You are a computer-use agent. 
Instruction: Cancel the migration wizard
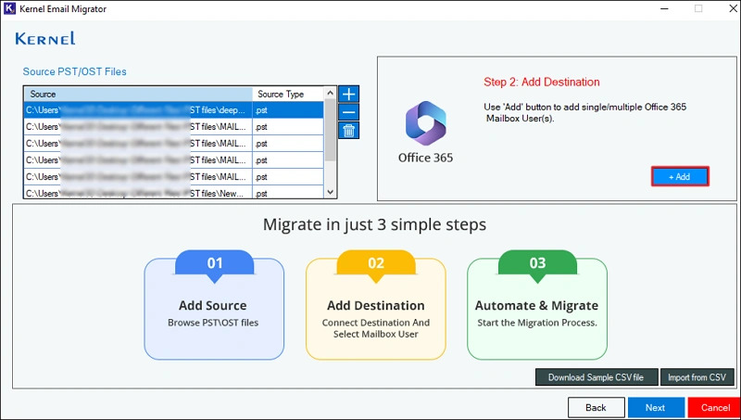pos(714,407)
